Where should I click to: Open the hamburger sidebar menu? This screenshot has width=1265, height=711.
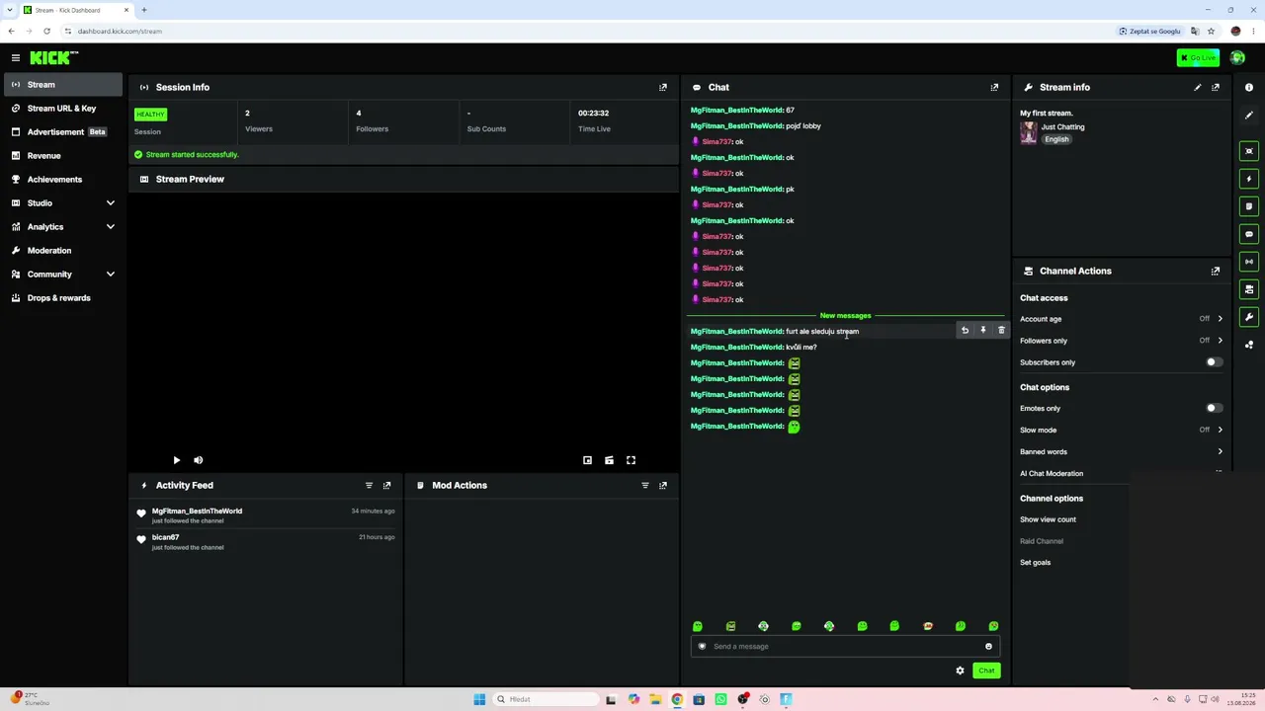(x=16, y=58)
